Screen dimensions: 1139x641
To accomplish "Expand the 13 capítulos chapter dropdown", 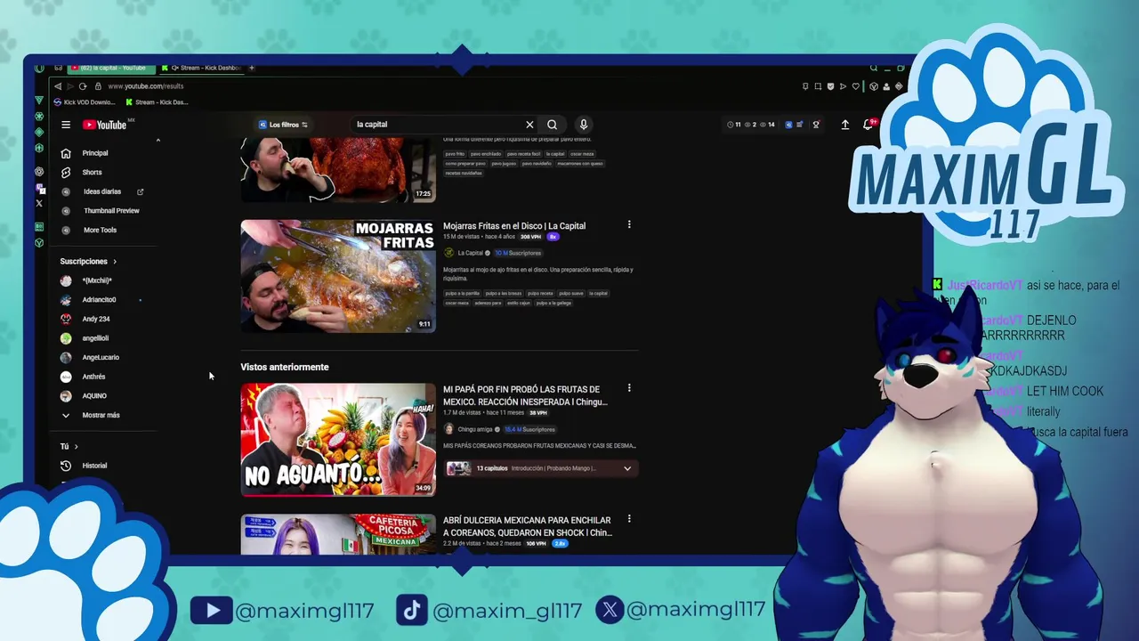I will (627, 468).
